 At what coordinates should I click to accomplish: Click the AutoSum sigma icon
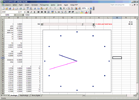[x=64, y=8]
